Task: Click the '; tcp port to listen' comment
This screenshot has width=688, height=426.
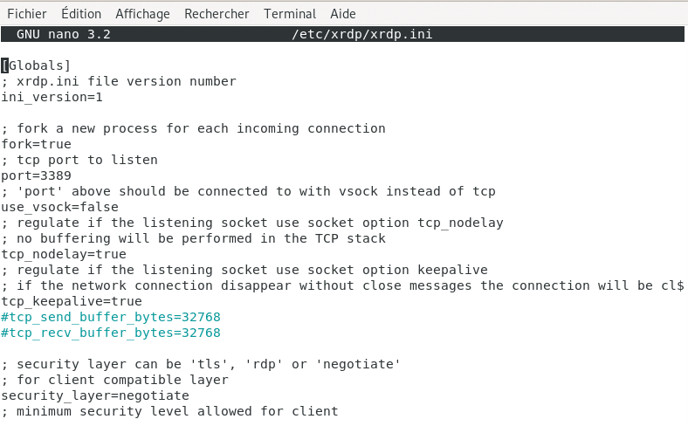Action: (x=79, y=160)
